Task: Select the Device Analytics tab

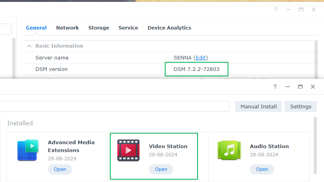Action: coord(169,28)
